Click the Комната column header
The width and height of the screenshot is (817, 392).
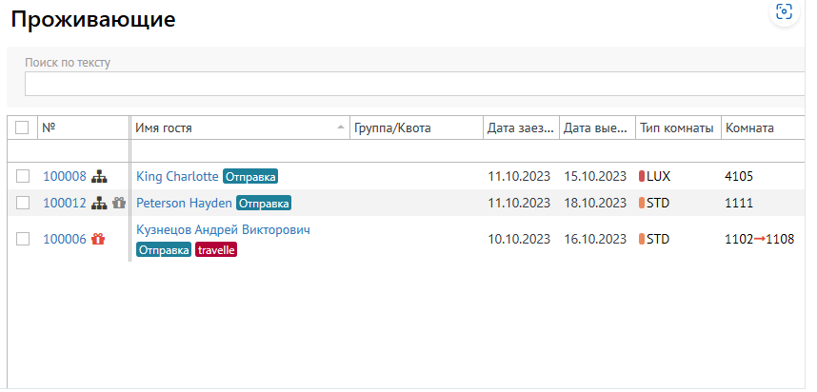pyautogui.click(x=749, y=127)
